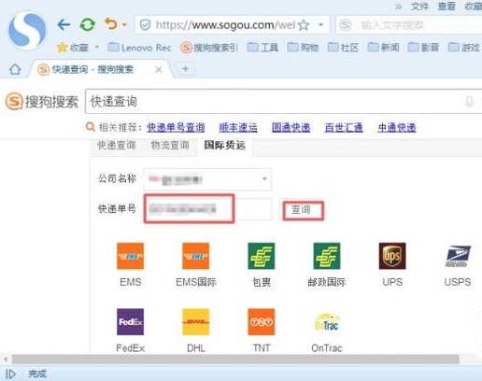
Task: Open the 百世汇通 link
Action: (x=344, y=127)
